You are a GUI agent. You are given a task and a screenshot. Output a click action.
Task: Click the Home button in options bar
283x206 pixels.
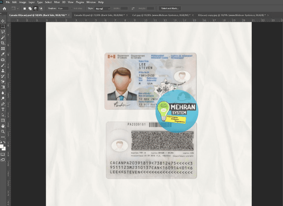tap(4, 8)
